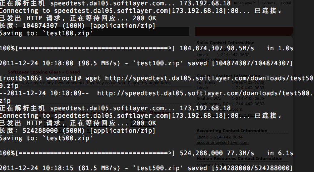Click the accounting@softlayer.com email link
314x172 pixels.
click(223, 142)
